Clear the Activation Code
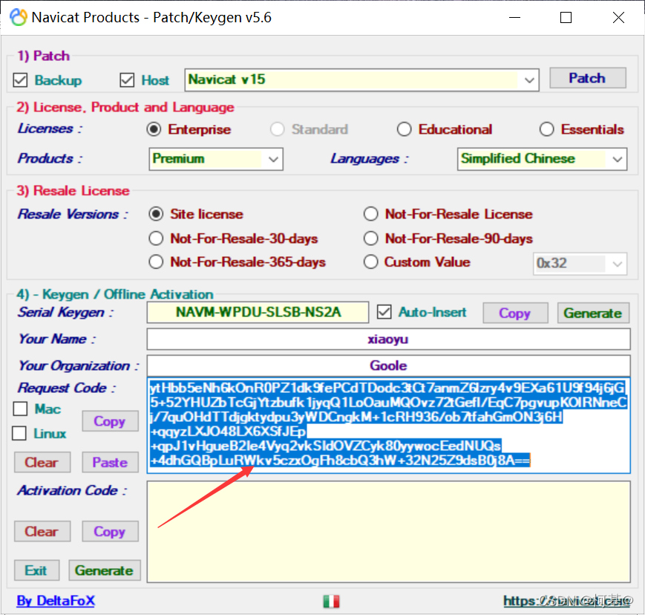The height and width of the screenshot is (615, 645). (42, 531)
